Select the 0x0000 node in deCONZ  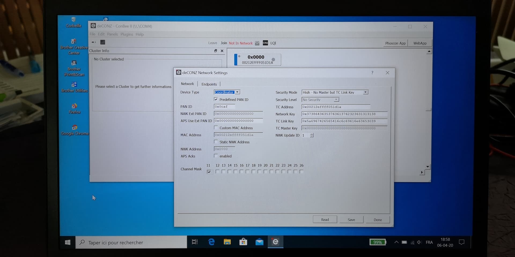(x=257, y=59)
